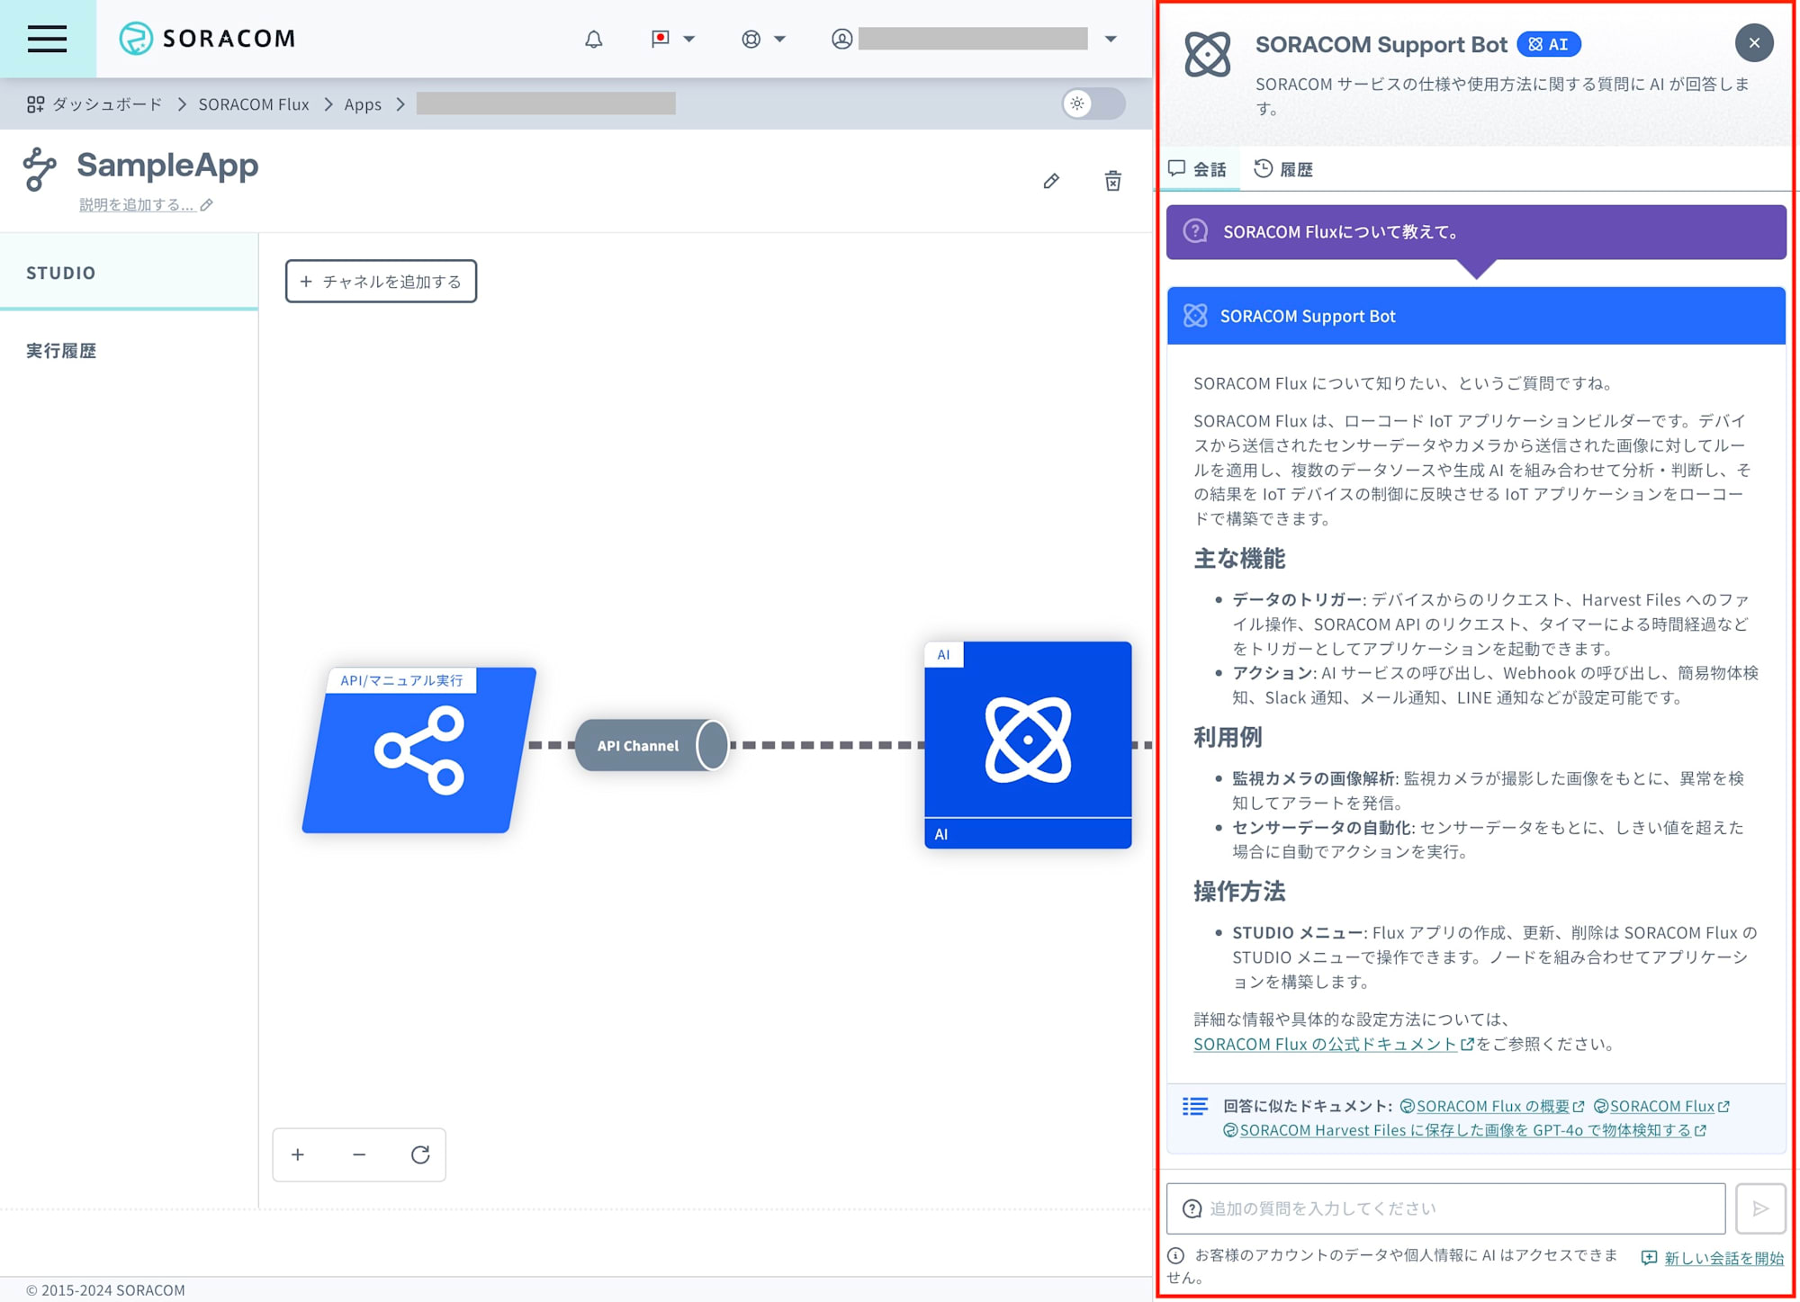Open SORACOM Flux related document link
1800x1302 pixels.
pos(1661,1106)
